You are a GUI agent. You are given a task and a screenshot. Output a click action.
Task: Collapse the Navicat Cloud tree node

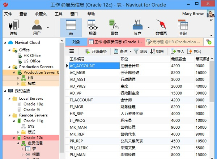pyautogui.click(x=5, y=42)
